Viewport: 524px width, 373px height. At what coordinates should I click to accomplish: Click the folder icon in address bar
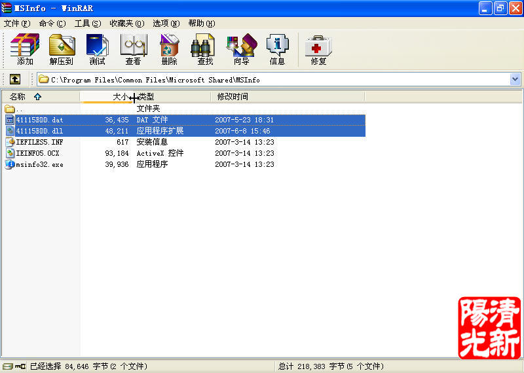pos(43,79)
